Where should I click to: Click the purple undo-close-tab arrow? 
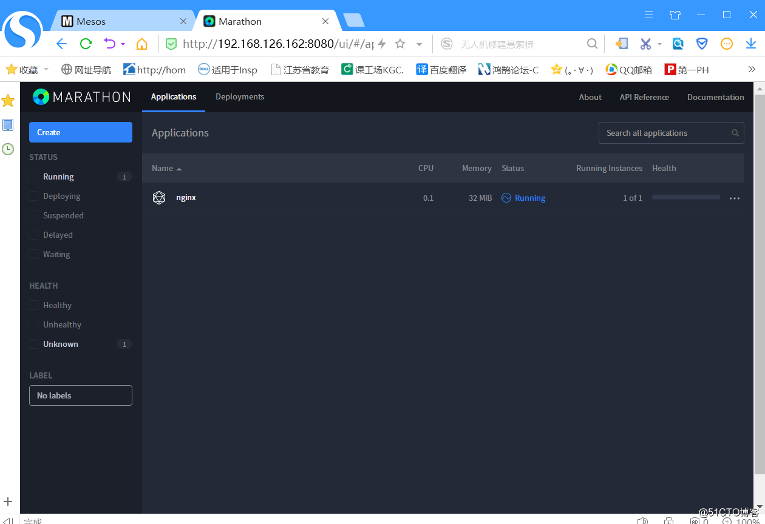click(x=109, y=44)
